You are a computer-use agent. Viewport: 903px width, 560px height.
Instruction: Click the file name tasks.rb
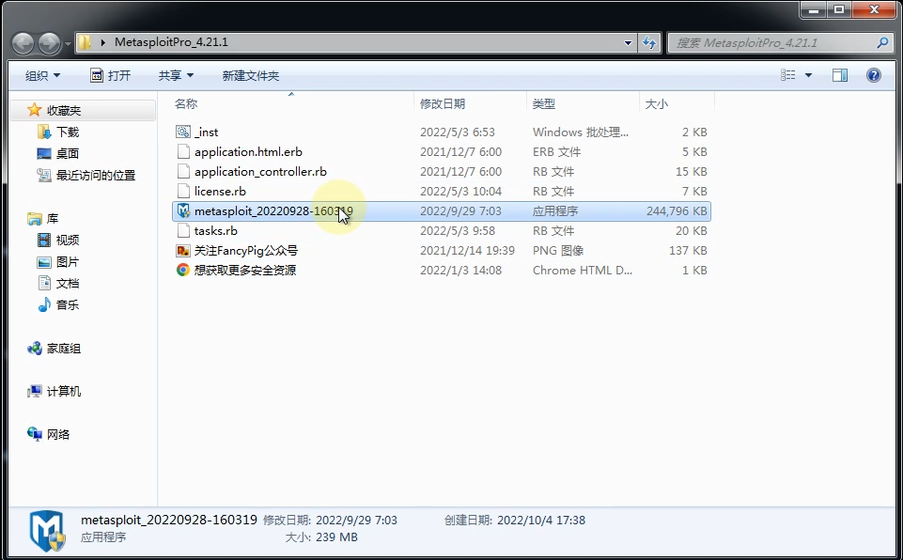tap(216, 230)
